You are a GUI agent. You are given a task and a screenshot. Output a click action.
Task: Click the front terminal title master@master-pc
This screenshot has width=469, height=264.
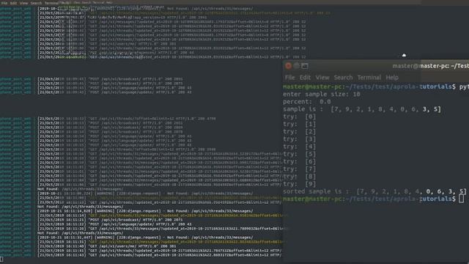click(430, 66)
